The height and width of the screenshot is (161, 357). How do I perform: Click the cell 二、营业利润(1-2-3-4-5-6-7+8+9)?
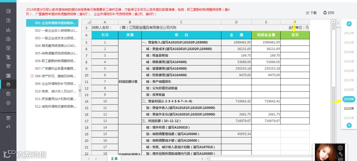[181, 101]
